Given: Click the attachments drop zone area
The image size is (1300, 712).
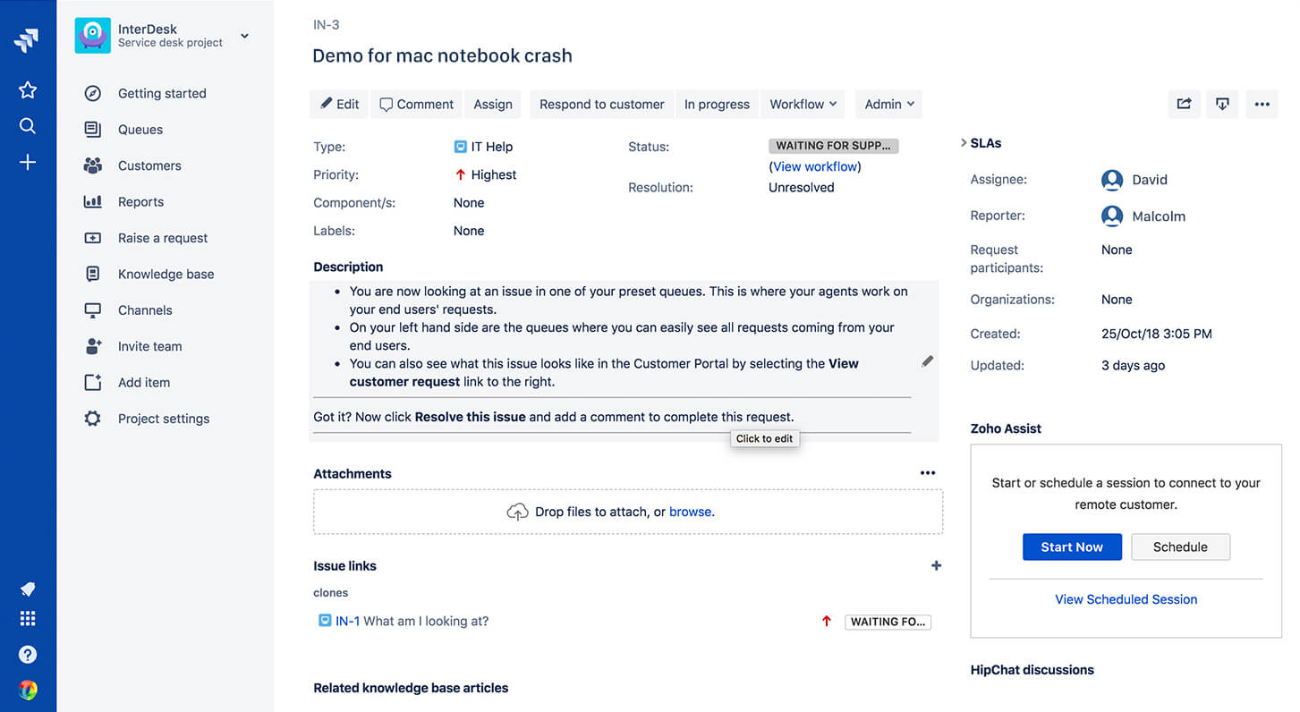Looking at the screenshot, I should (x=626, y=512).
